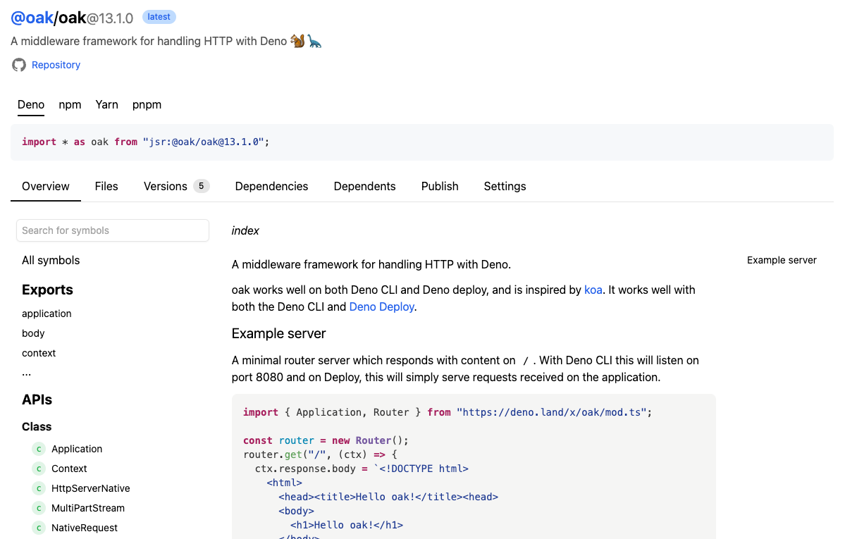
Task: Click the squirrel emoji in description
Action: (297, 41)
